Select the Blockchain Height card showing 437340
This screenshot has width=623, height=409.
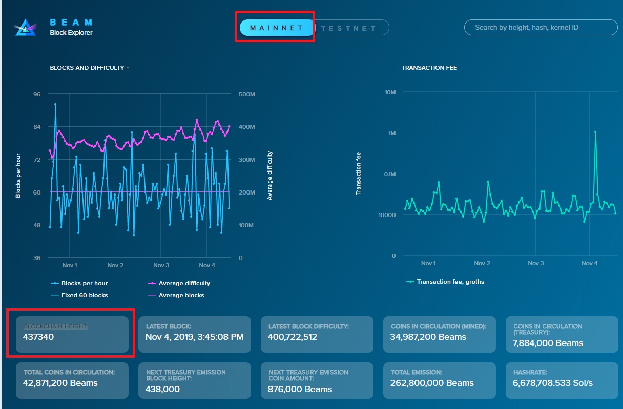tap(72, 335)
